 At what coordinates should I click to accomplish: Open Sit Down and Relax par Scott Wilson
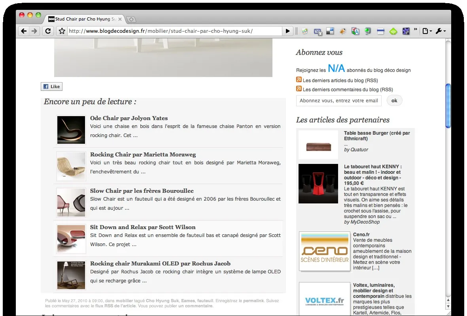[x=143, y=227]
